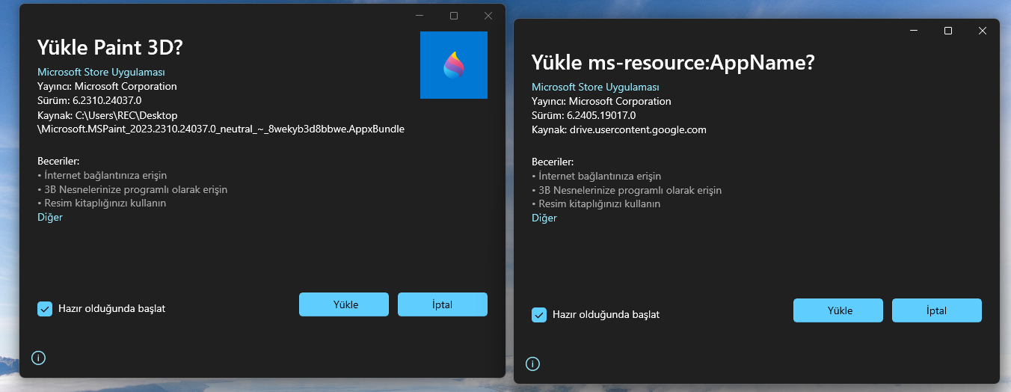
Task: Click Yükle in ms-resource:AppName installer
Action: pyautogui.click(x=838, y=310)
